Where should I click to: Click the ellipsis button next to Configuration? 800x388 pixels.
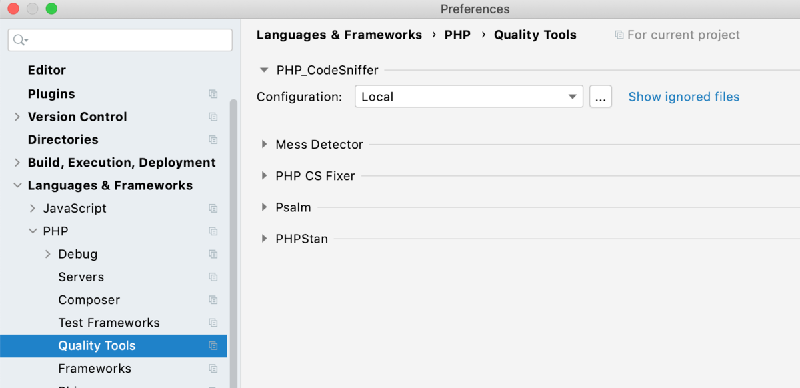click(x=601, y=97)
